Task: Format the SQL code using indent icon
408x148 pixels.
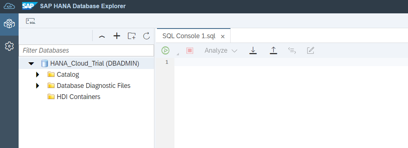Action: tap(292, 50)
